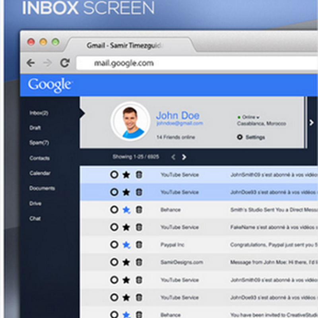Click the Paypal Inc sender name
Viewport: 318px width, 318px height.
[173, 245]
